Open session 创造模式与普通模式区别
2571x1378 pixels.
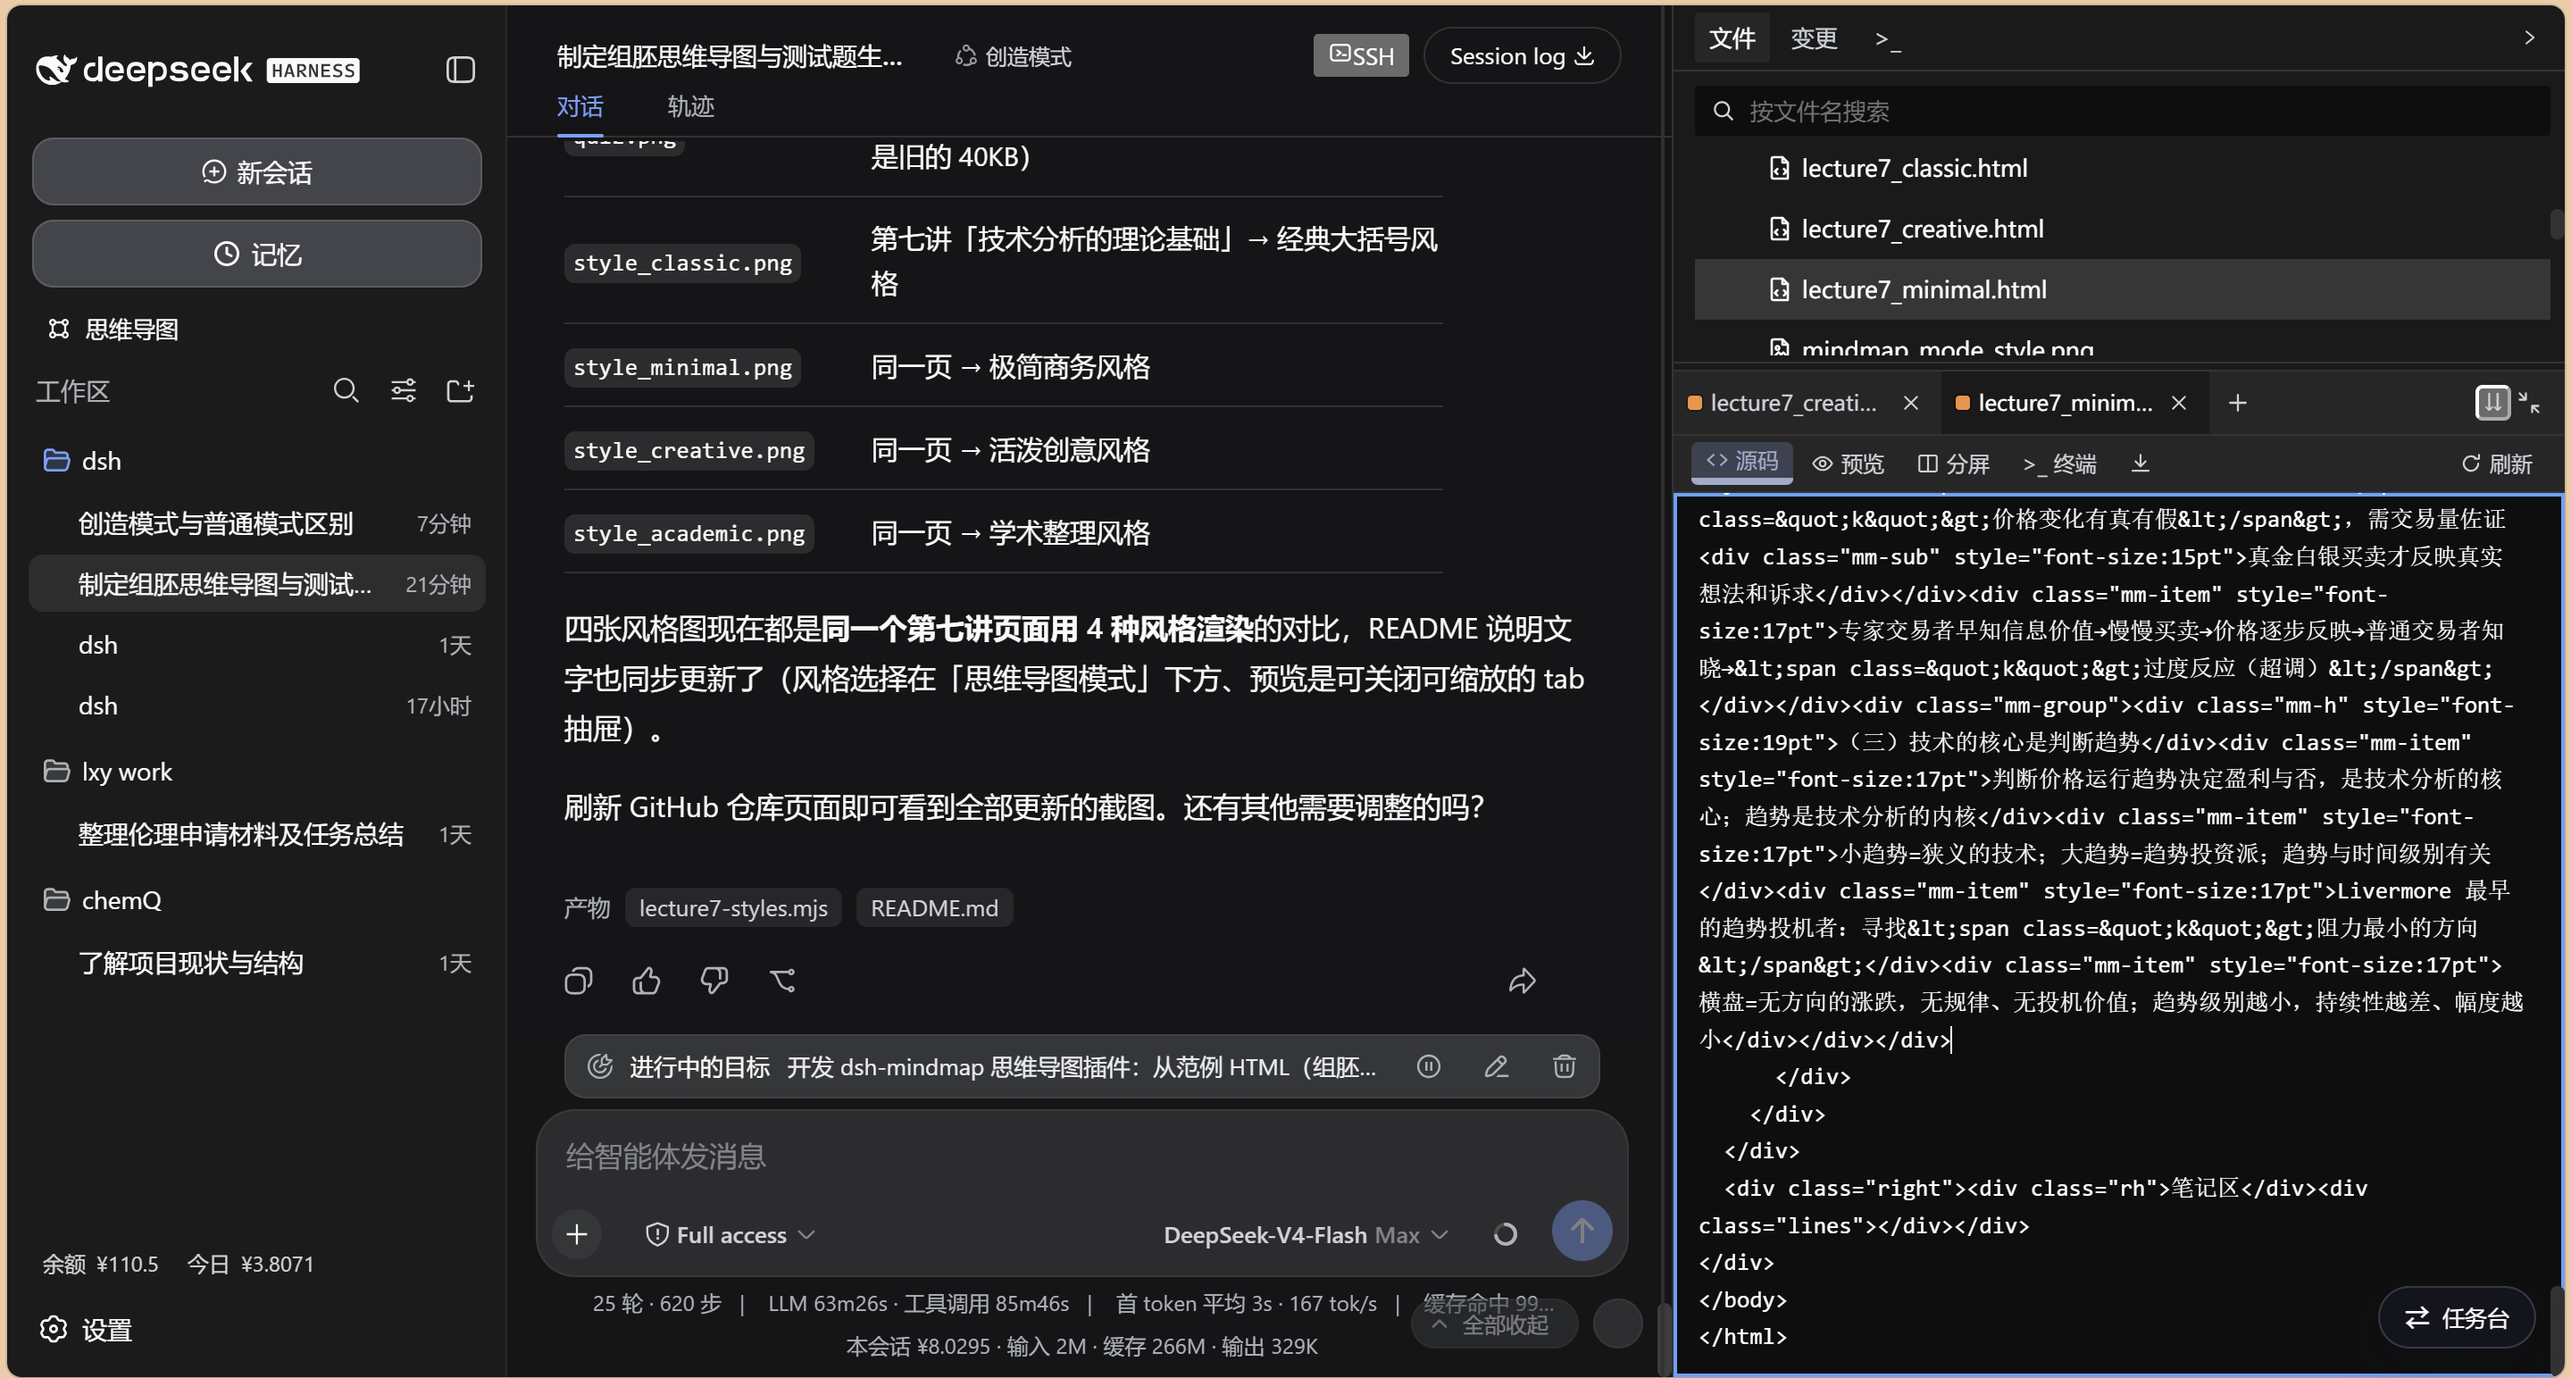(256, 524)
